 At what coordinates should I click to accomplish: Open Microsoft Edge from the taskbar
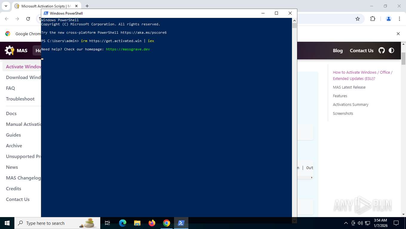[123, 223]
